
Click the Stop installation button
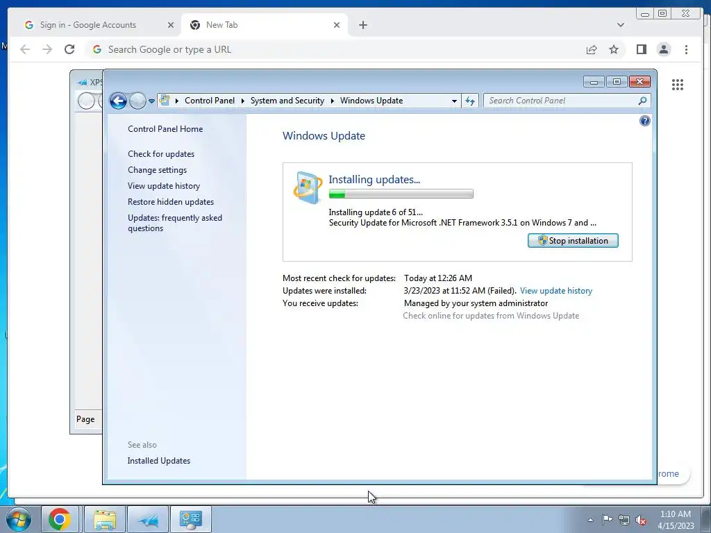click(x=573, y=241)
